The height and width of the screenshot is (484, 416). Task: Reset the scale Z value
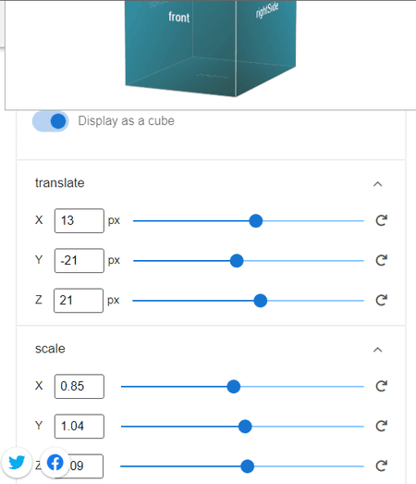[x=381, y=465]
